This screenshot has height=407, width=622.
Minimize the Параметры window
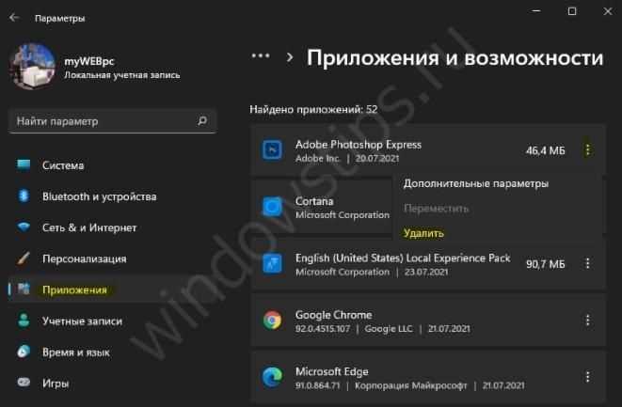[x=536, y=11]
